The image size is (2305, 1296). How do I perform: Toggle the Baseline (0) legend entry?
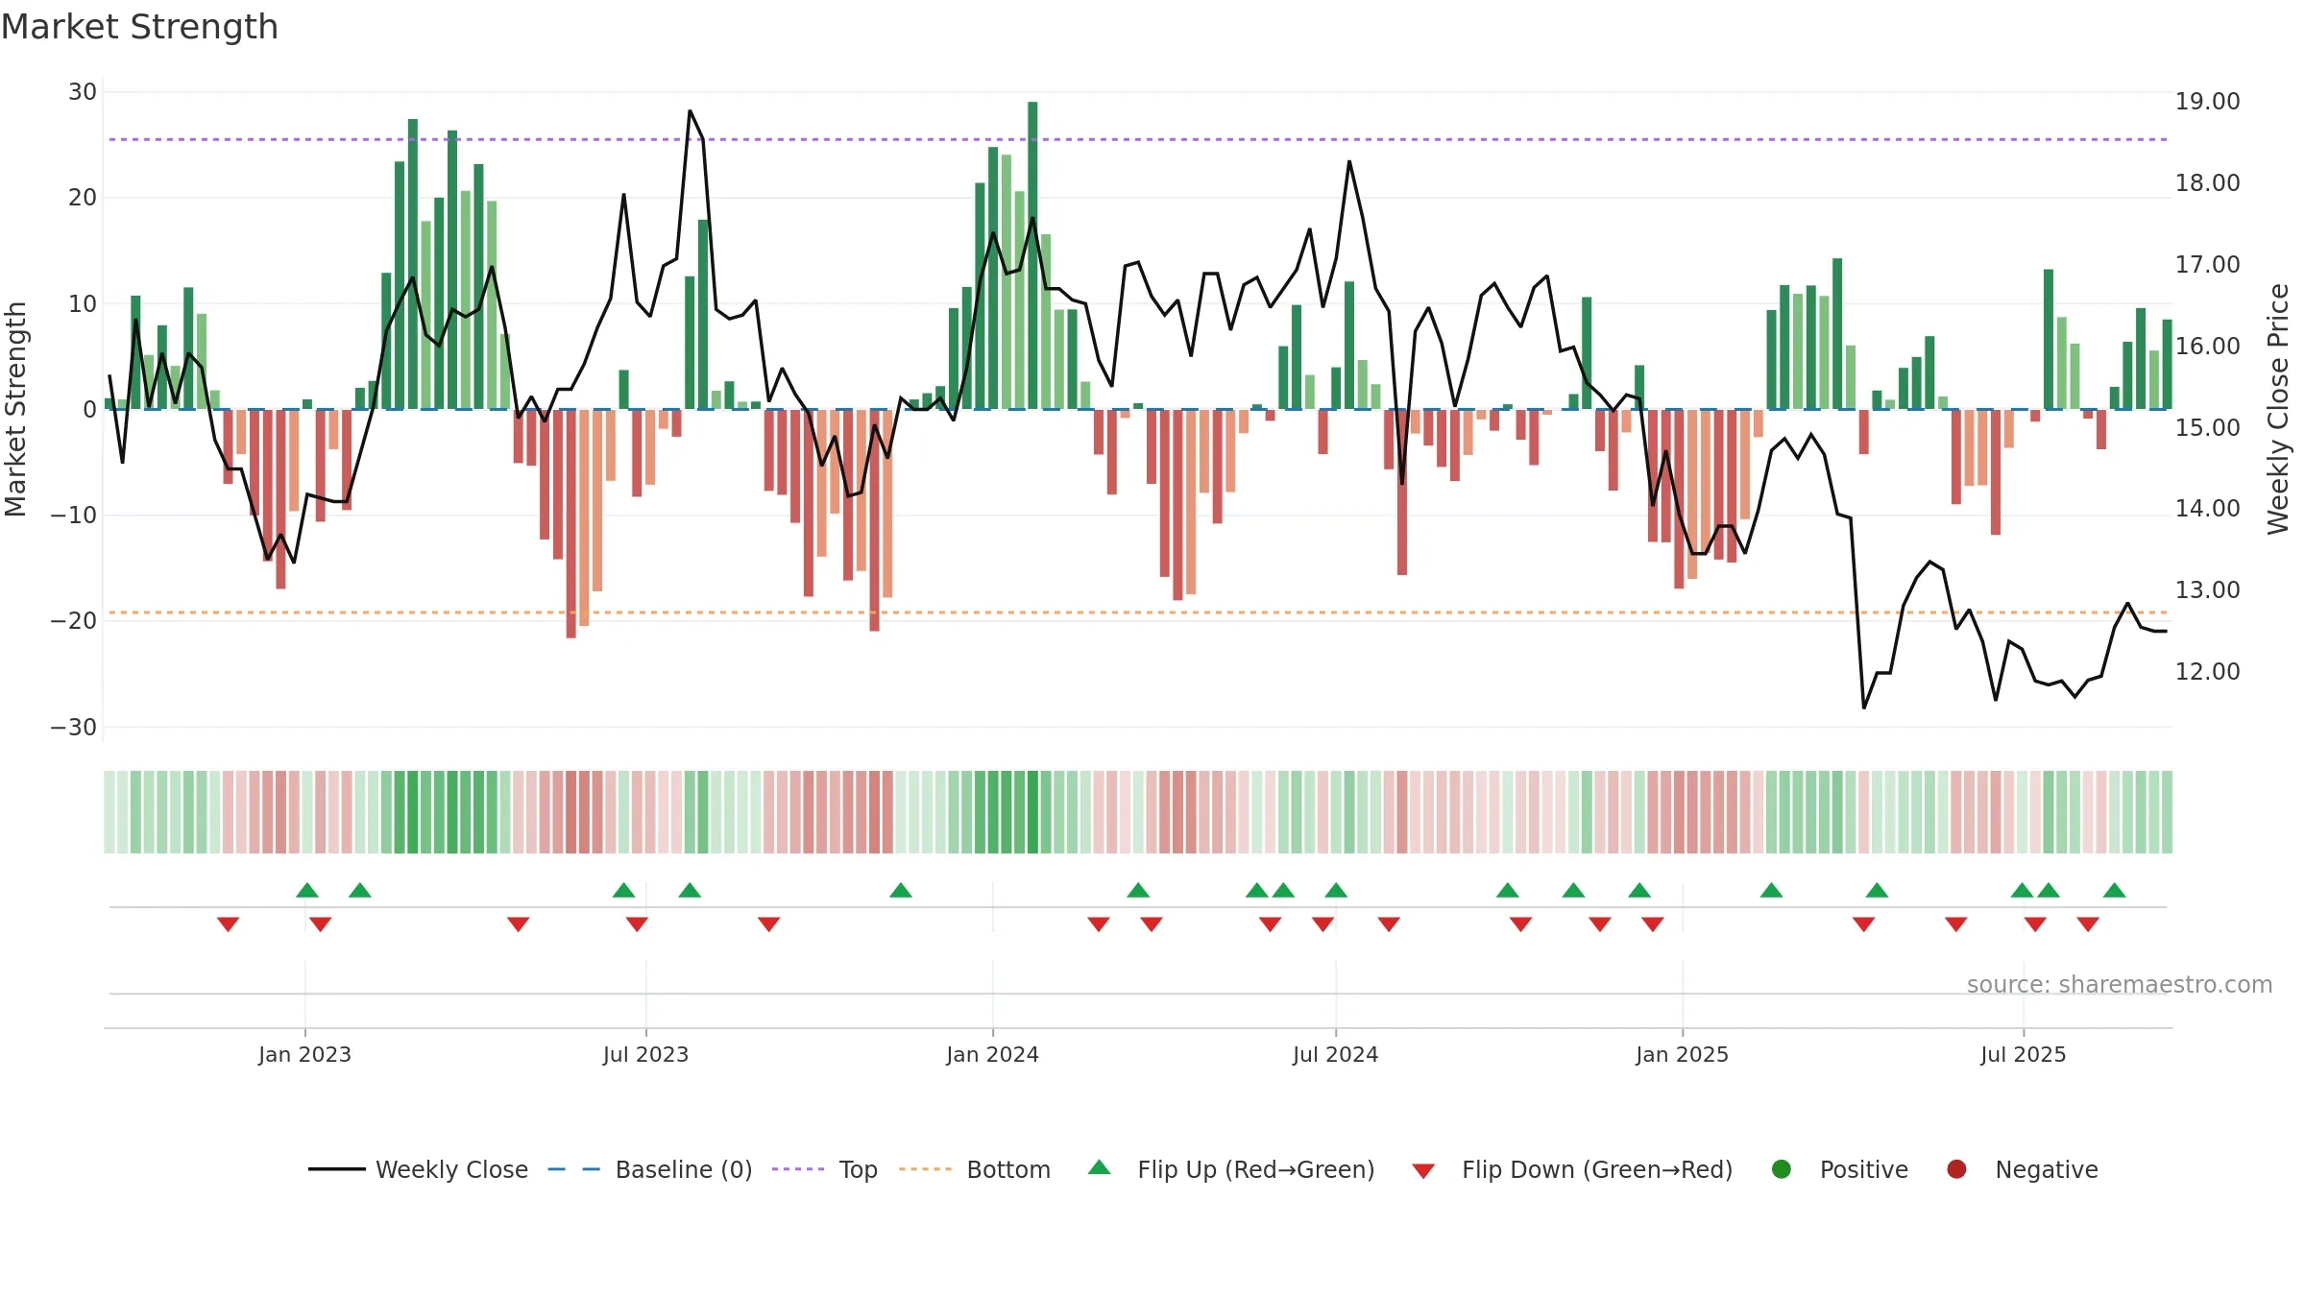pos(650,1169)
